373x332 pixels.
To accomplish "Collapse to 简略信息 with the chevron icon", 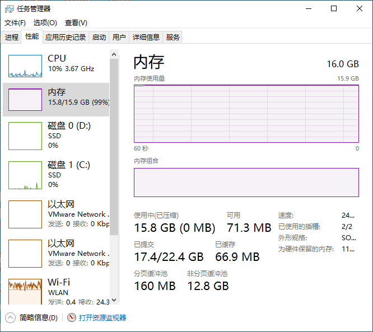I will (x=11, y=317).
